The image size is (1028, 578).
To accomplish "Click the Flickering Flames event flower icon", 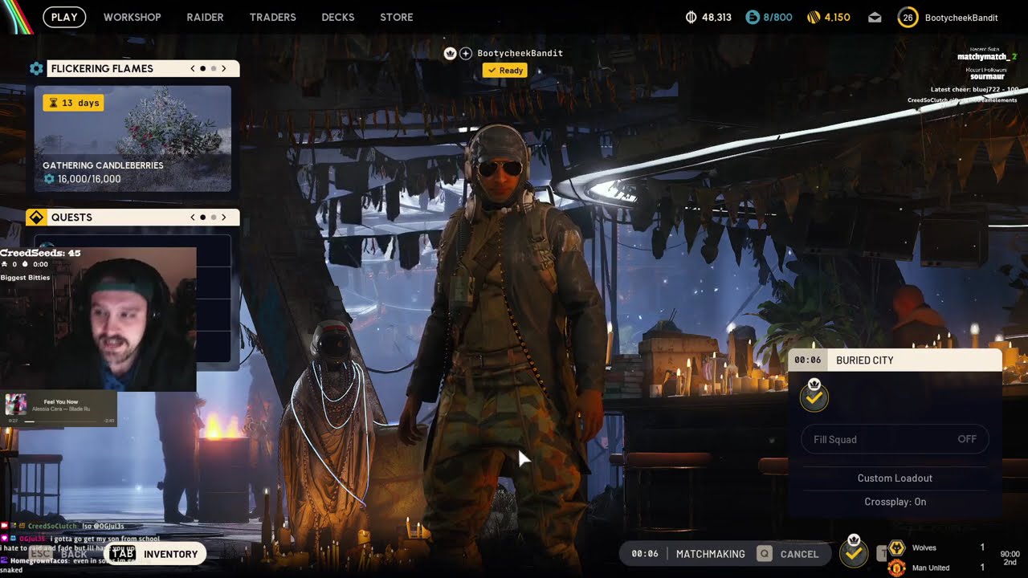I will [36, 69].
